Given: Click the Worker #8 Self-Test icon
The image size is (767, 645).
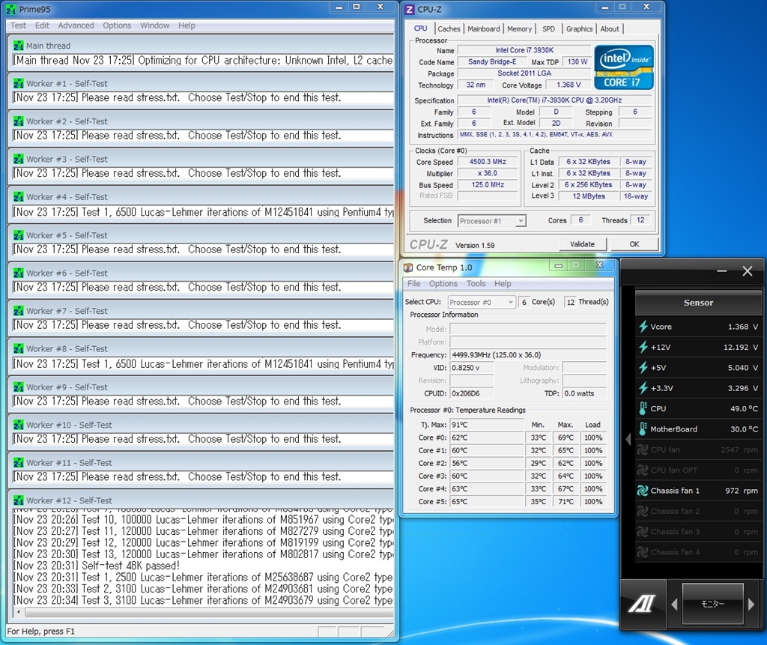Looking at the screenshot, I should coord(19,348).
